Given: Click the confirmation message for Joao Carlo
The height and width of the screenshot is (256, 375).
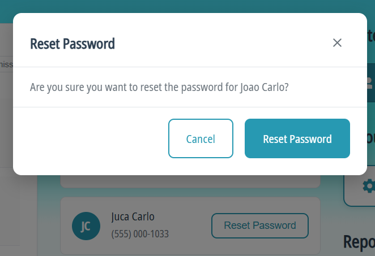Looking at the screenshot, I should [160, 88].
